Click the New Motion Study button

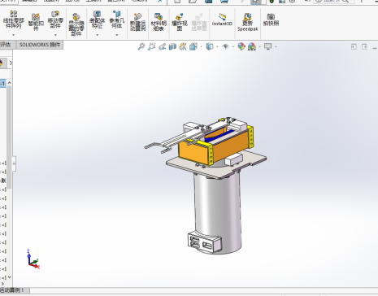coord(137,22)
